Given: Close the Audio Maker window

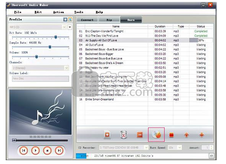Looking at the screenshot, I should tap(210, 5).
